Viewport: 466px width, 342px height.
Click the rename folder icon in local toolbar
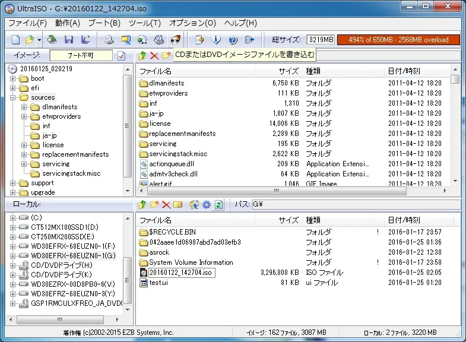point(177,205)
